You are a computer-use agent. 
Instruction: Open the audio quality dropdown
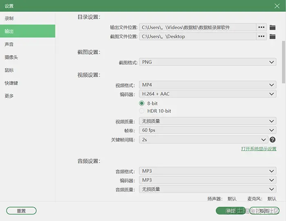point(208,189)
